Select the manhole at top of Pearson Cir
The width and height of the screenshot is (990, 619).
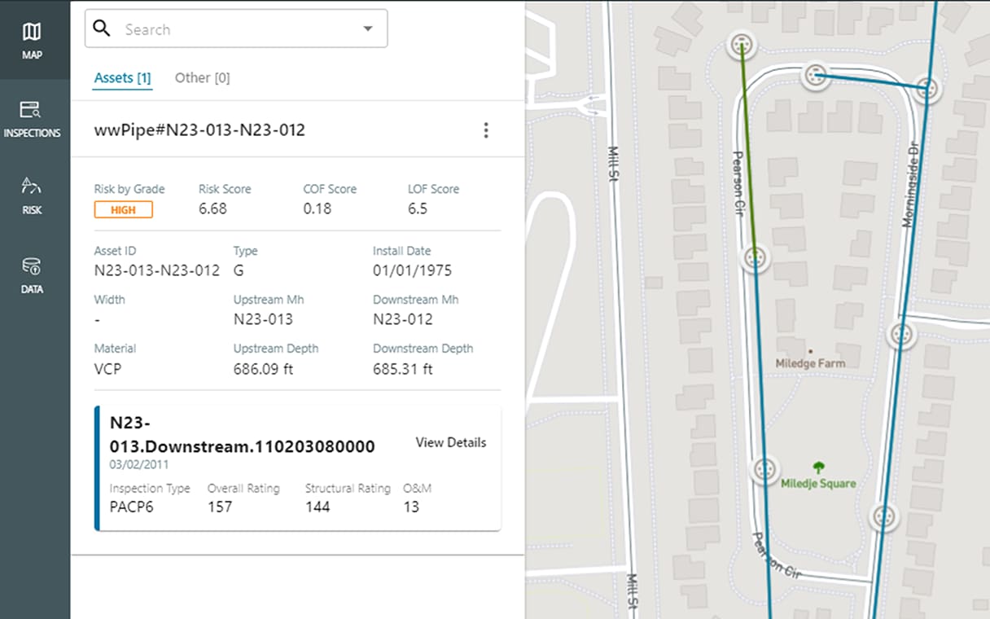click(740, 45)
